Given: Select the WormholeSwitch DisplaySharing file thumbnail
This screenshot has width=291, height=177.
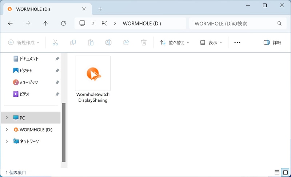Looking at the screenshot, I should 93,73.
